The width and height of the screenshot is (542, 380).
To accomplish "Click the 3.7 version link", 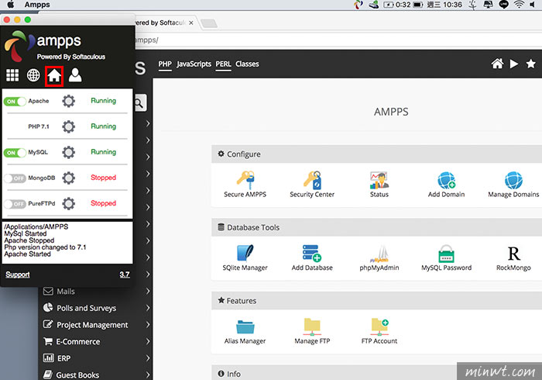I will tap(125, 275).
